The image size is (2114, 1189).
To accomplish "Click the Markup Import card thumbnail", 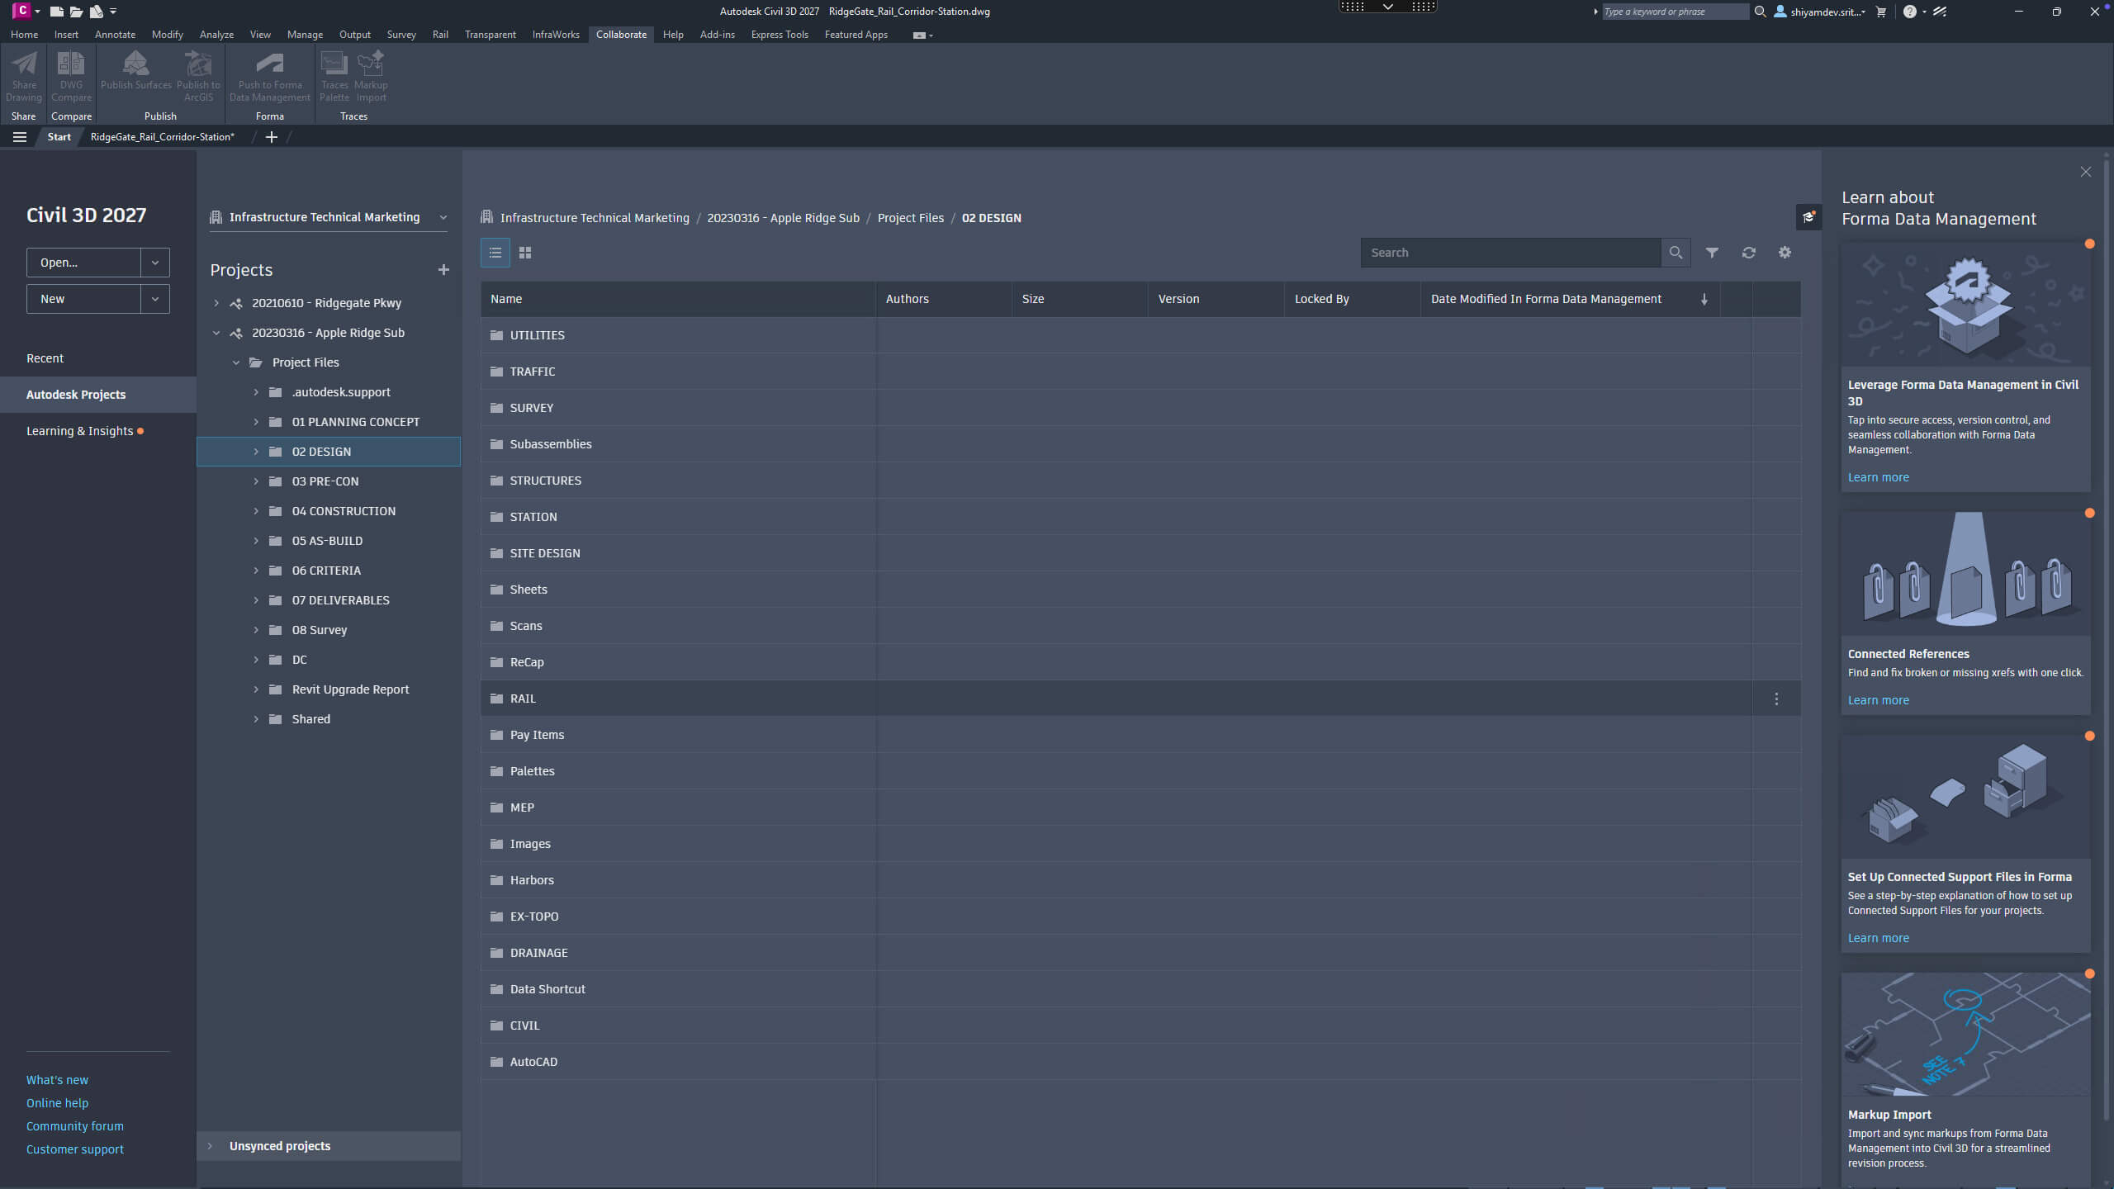I will tap(1965, 1035).
